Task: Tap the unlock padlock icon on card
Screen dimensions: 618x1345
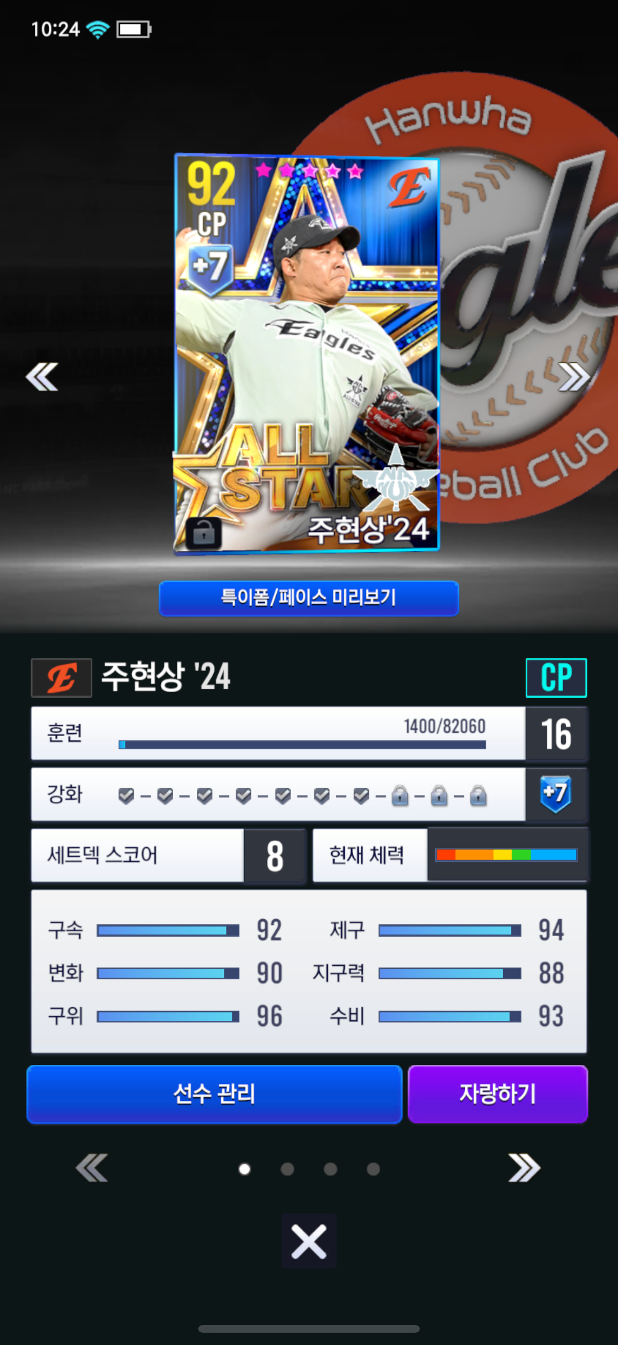Action: 203,533
